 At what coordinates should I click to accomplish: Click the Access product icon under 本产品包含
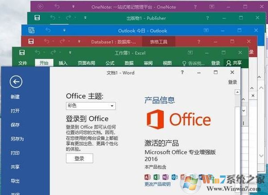point(147,177)
